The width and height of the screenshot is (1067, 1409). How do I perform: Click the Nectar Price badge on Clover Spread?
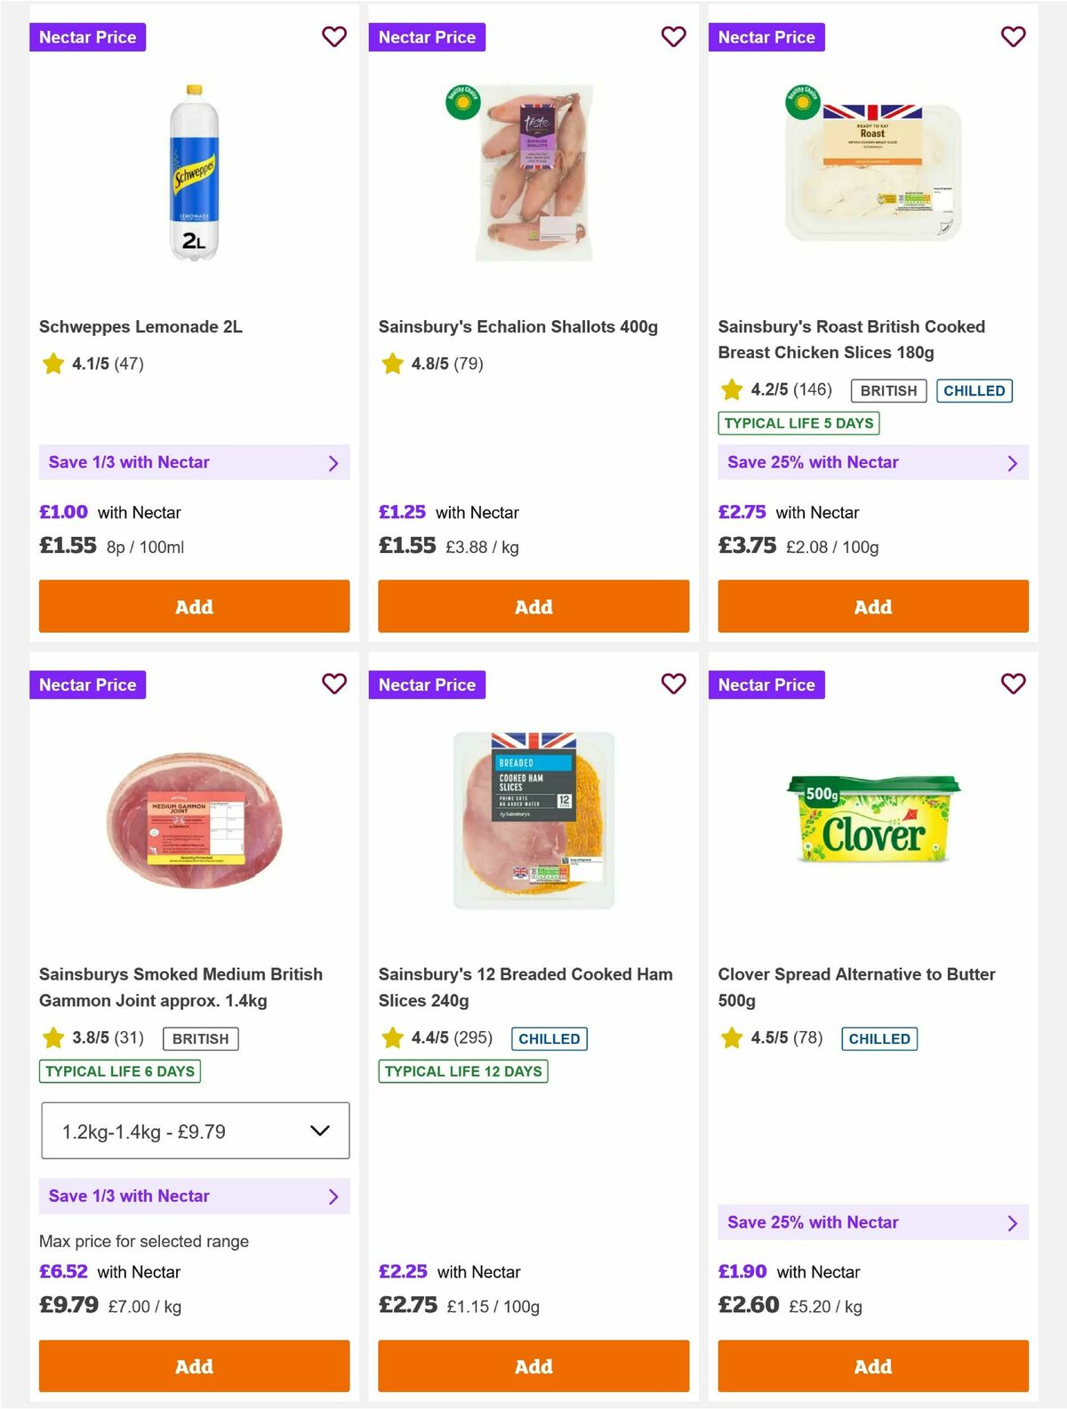(x=767, y=684)
